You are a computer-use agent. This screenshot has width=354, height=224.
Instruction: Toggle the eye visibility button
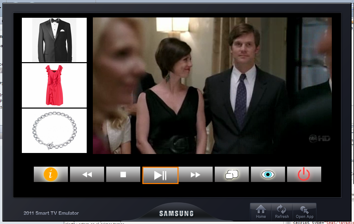click(268, 174)
